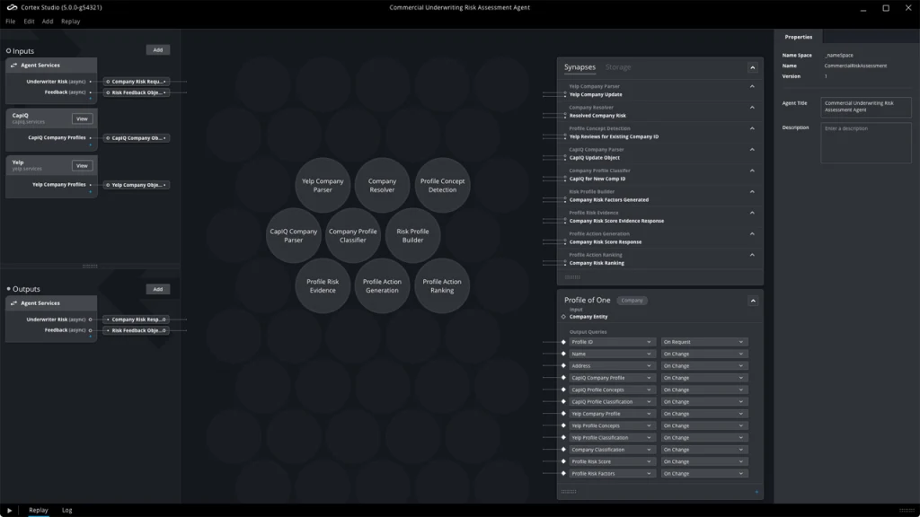Select the Risk Profile Builder node

pyautogui.click(x=412, y=236)
